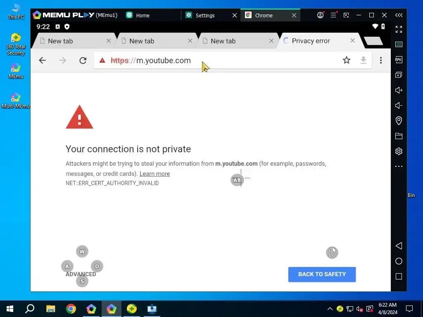Show hidden system tray icons

330,309
